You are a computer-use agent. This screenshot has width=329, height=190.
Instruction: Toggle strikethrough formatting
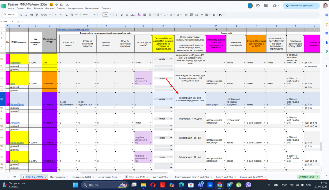127,15
